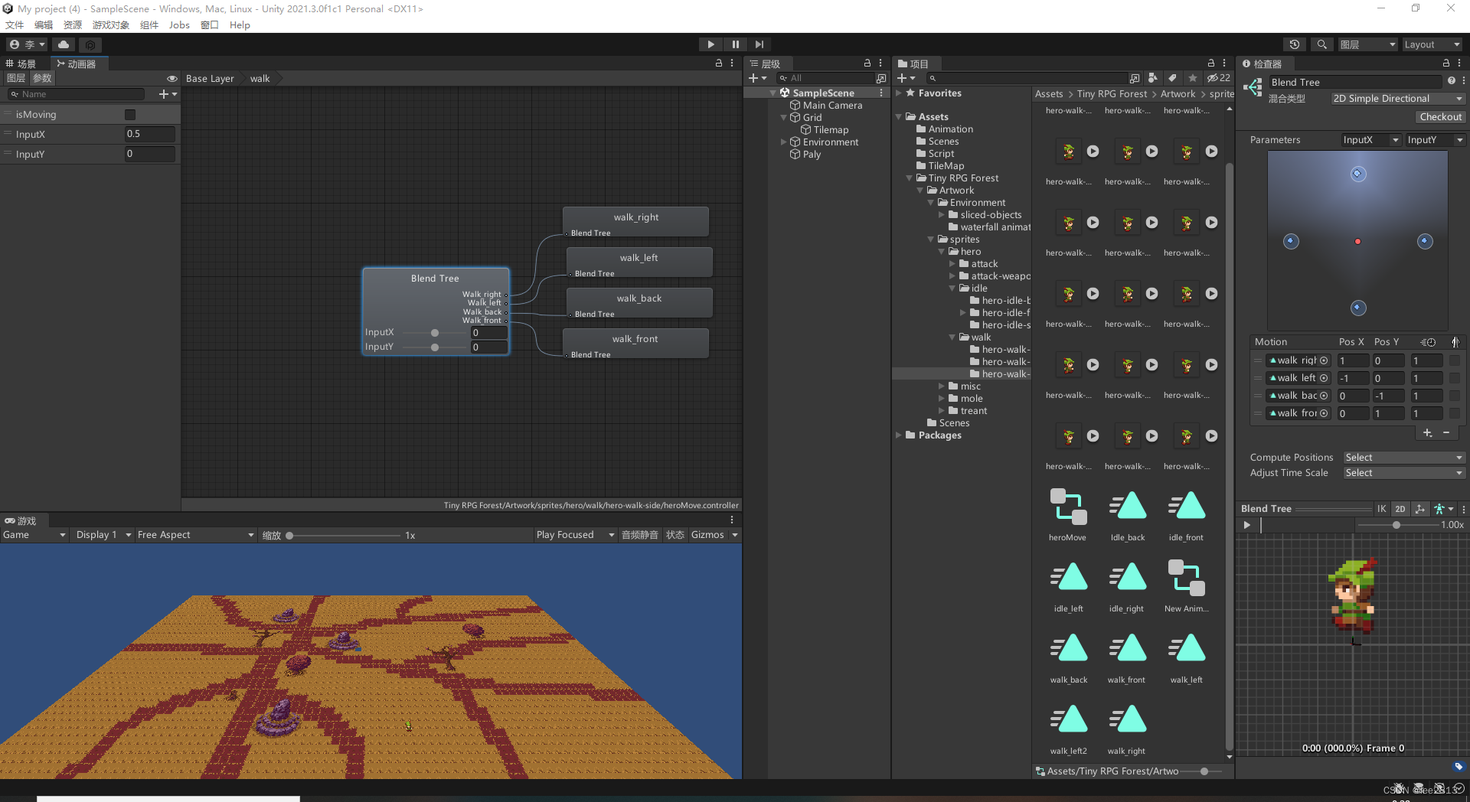Remove selected motion with minus button
The width and height of the screenshot is (1470, 802).
pos(1446,432)
